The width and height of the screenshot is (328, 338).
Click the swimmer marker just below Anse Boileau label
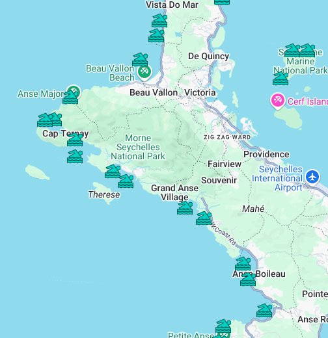(x=248, y=279)
